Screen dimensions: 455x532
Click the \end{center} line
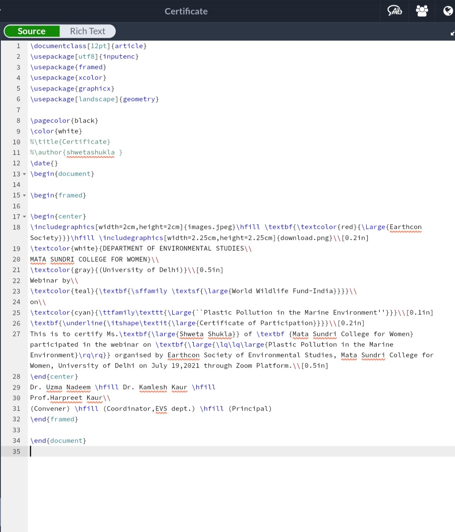[54, 376]
